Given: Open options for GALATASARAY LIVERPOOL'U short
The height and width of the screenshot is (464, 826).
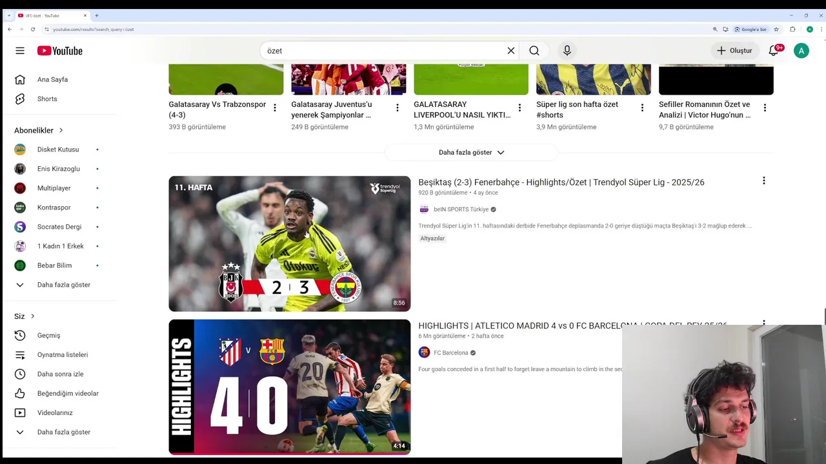Looking at the screenshot, I should click(x=519, y=108).
